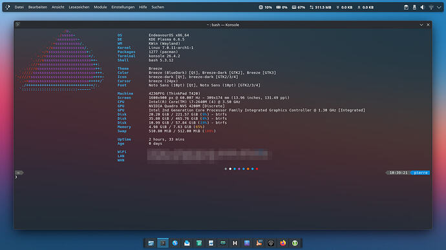Open the Hilfe menu
The image size is (446, 250).
click(x=143, y=7)
